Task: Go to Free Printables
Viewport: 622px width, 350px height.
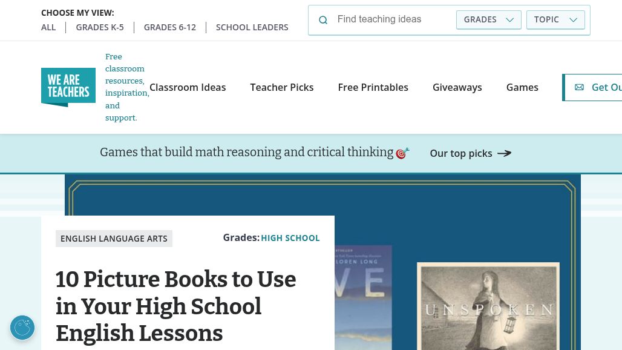Action: coord(373,87)
